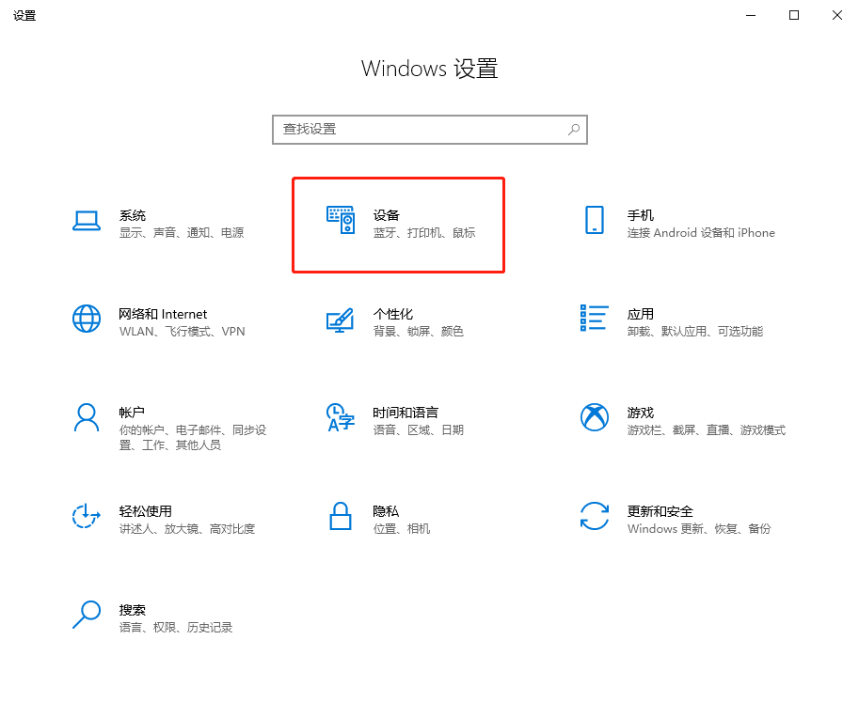Open the 设备 settings title
Viewport: 859px width, 702px height.
pyautogui.click(x=387, y=215)
